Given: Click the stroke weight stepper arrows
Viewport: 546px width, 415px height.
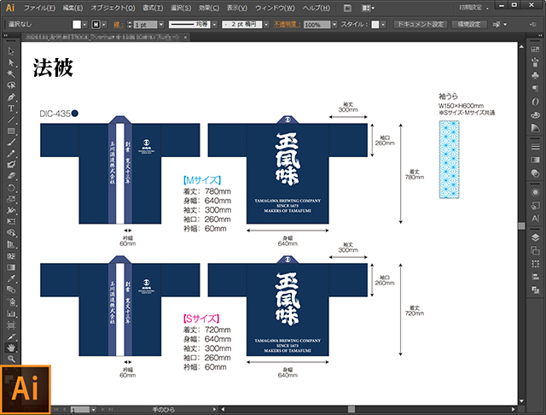Looking at the screenshot, I should tap(130, 25).
